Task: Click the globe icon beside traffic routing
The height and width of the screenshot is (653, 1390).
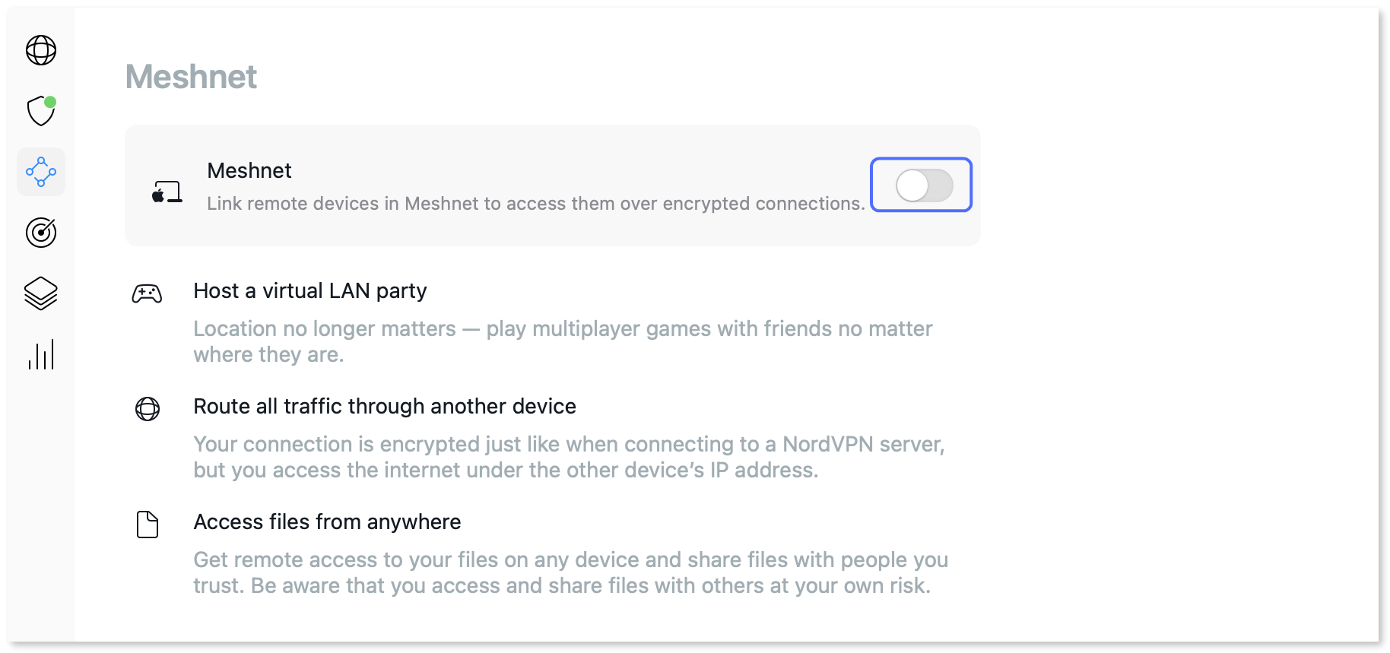Action: click(x=148, y=409)
